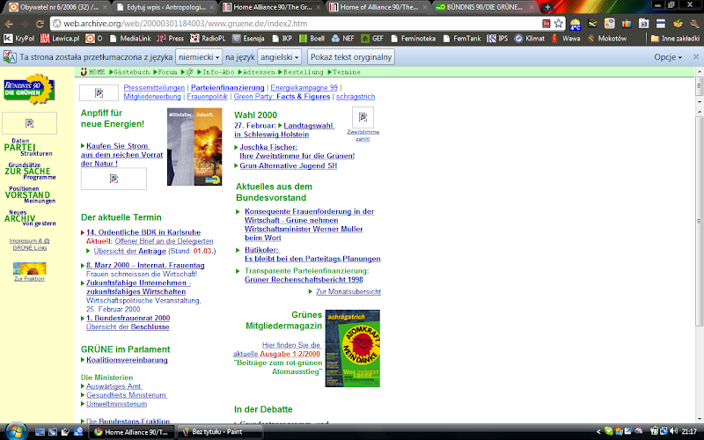704x440 pixels.
Task: Click the sunflower Zur Fraktion image
Action: pyautogui.click(x=30, y=268)
